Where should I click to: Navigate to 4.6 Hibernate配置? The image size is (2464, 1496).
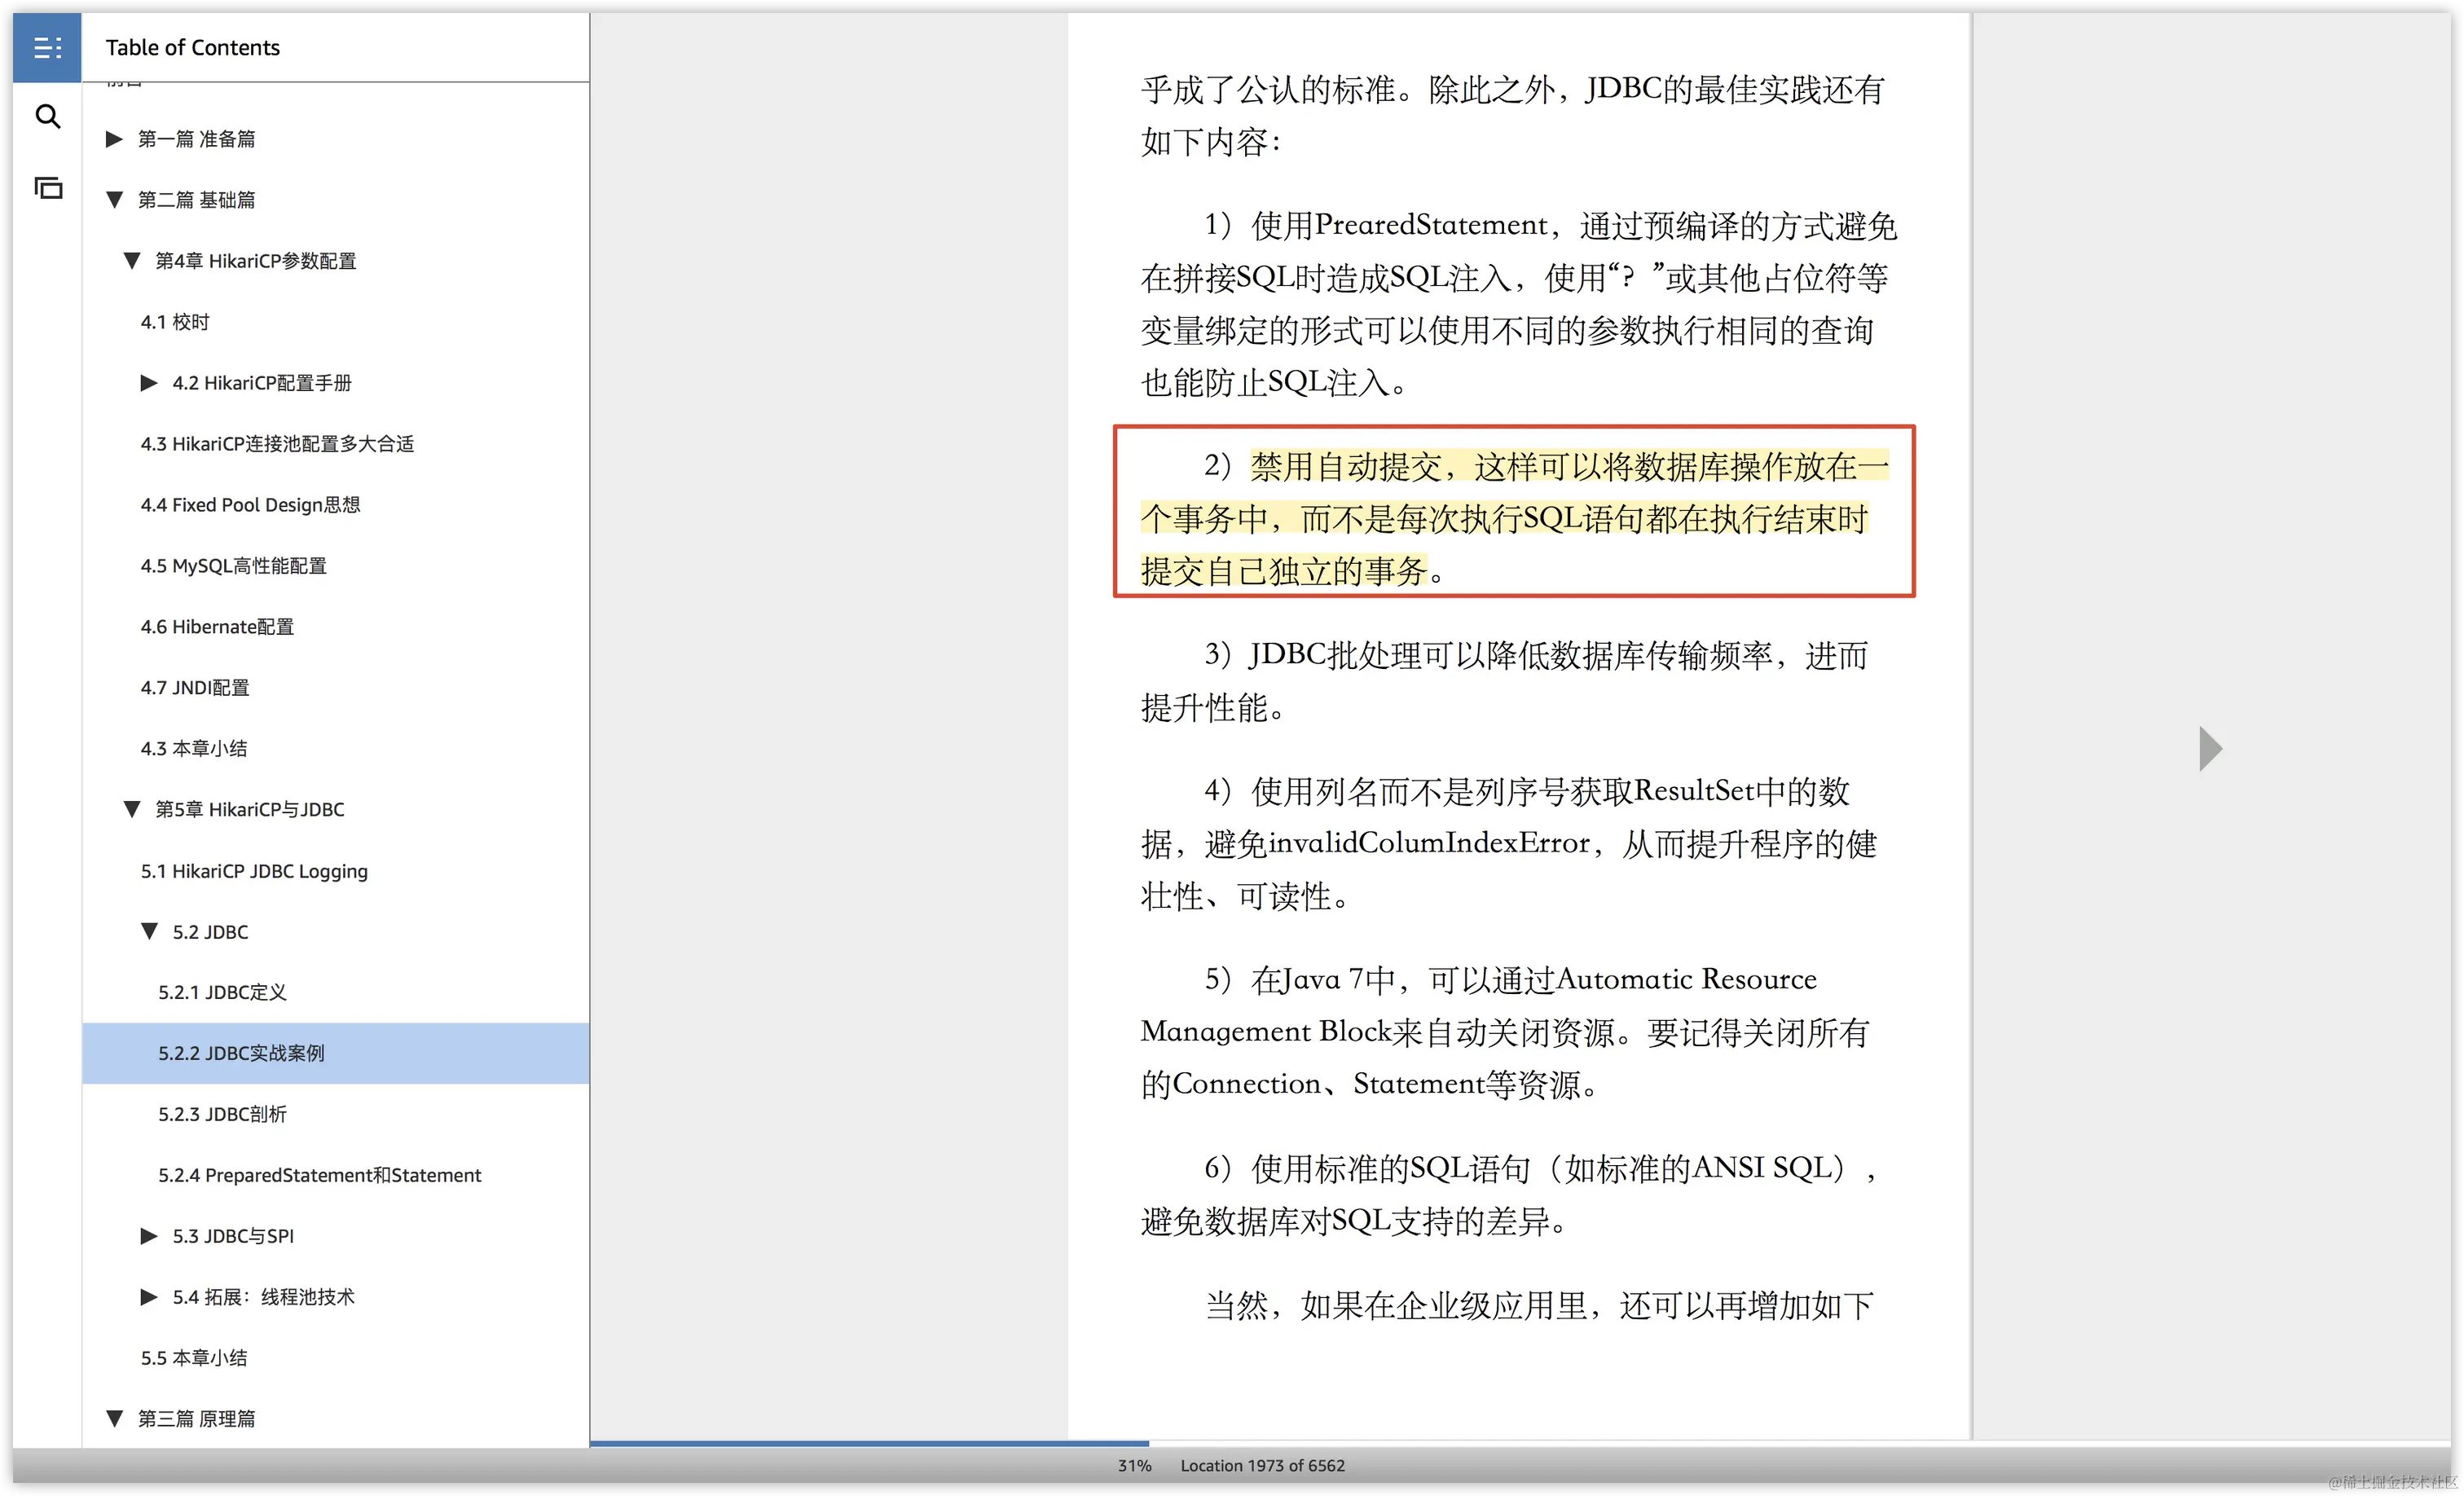click(217, 627)
